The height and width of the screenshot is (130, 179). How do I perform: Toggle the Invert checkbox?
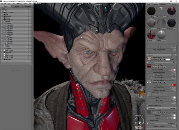pyautogui.click(x=148, y=52)
